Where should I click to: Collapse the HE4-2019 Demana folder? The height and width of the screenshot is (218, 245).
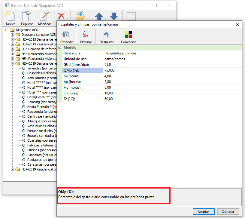(x=13, y=63)
